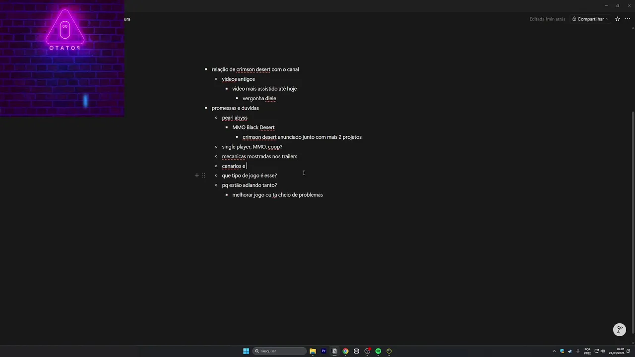Open the volume tray icon
The height and width of the screenshot is (357, 635).
[603, 351]
